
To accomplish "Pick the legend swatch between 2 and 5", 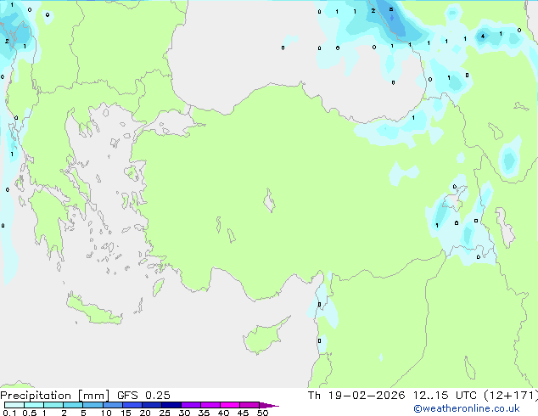I will [73, 405].
